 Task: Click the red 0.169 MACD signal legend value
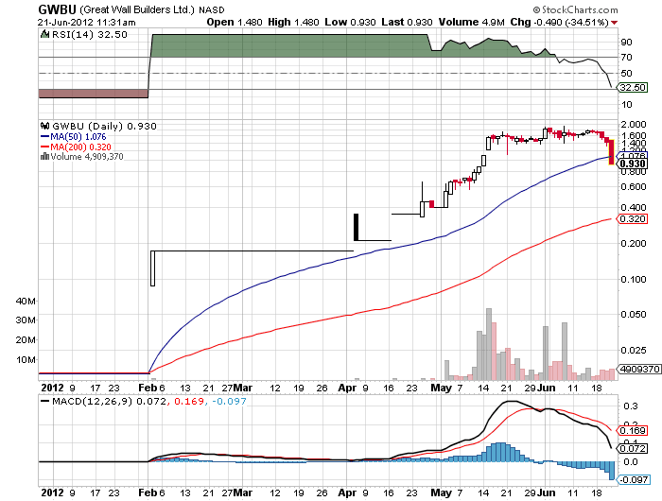point(188,401)
